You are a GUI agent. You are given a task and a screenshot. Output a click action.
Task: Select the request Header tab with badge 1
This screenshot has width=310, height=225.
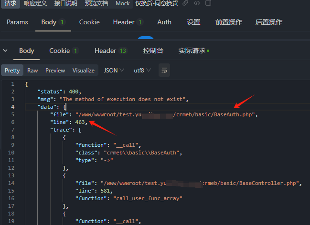(x=128, y=22)
